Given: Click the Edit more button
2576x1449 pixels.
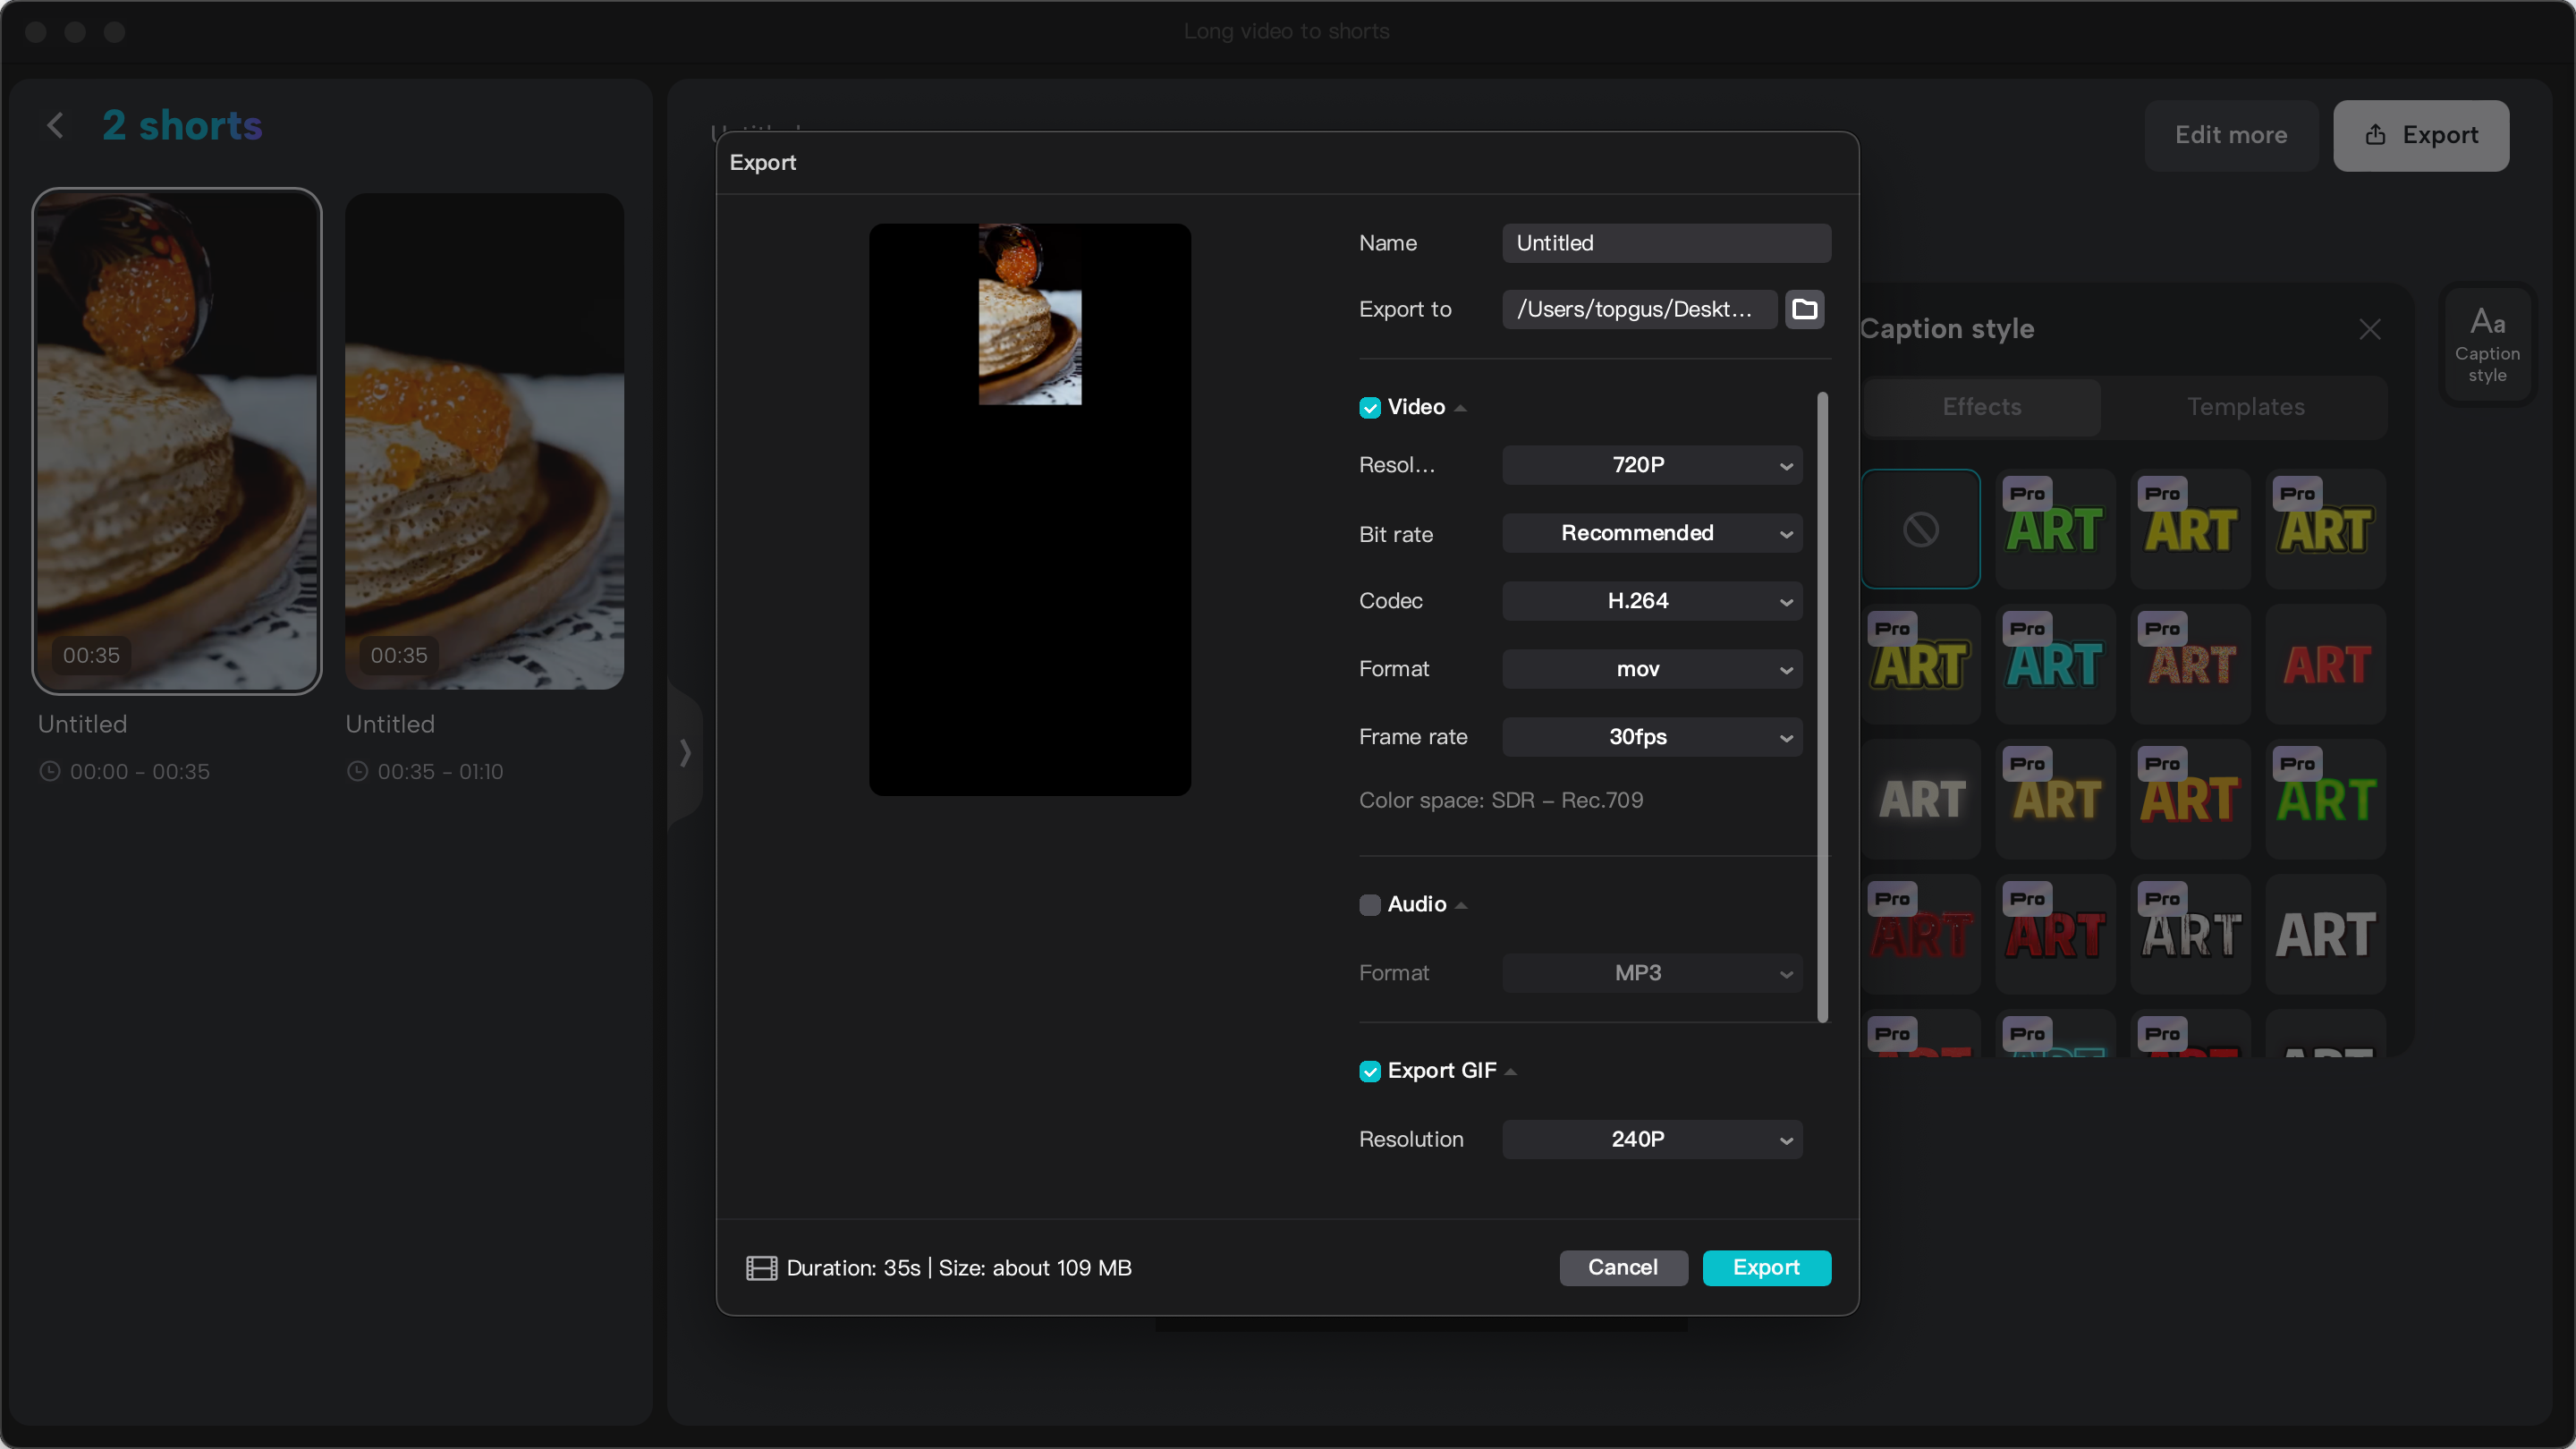Looking at the screenshot, I should [x=2231, y=135].
